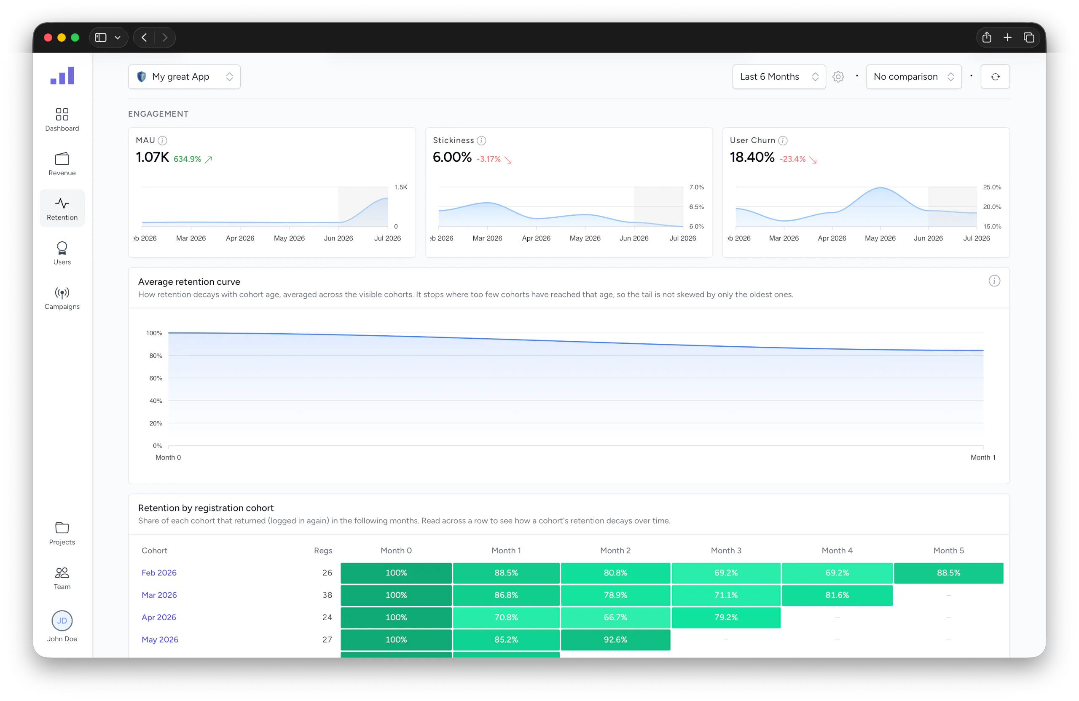Click the MAU mini chart area
This screenshot has height=701, width=1079.
pos(265,206)
